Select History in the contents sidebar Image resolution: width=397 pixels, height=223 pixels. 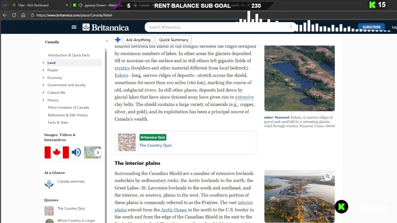[x=53, y=100]
